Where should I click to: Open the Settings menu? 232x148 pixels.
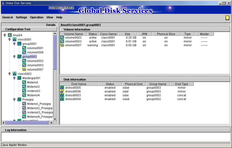[x=22, y=17]
